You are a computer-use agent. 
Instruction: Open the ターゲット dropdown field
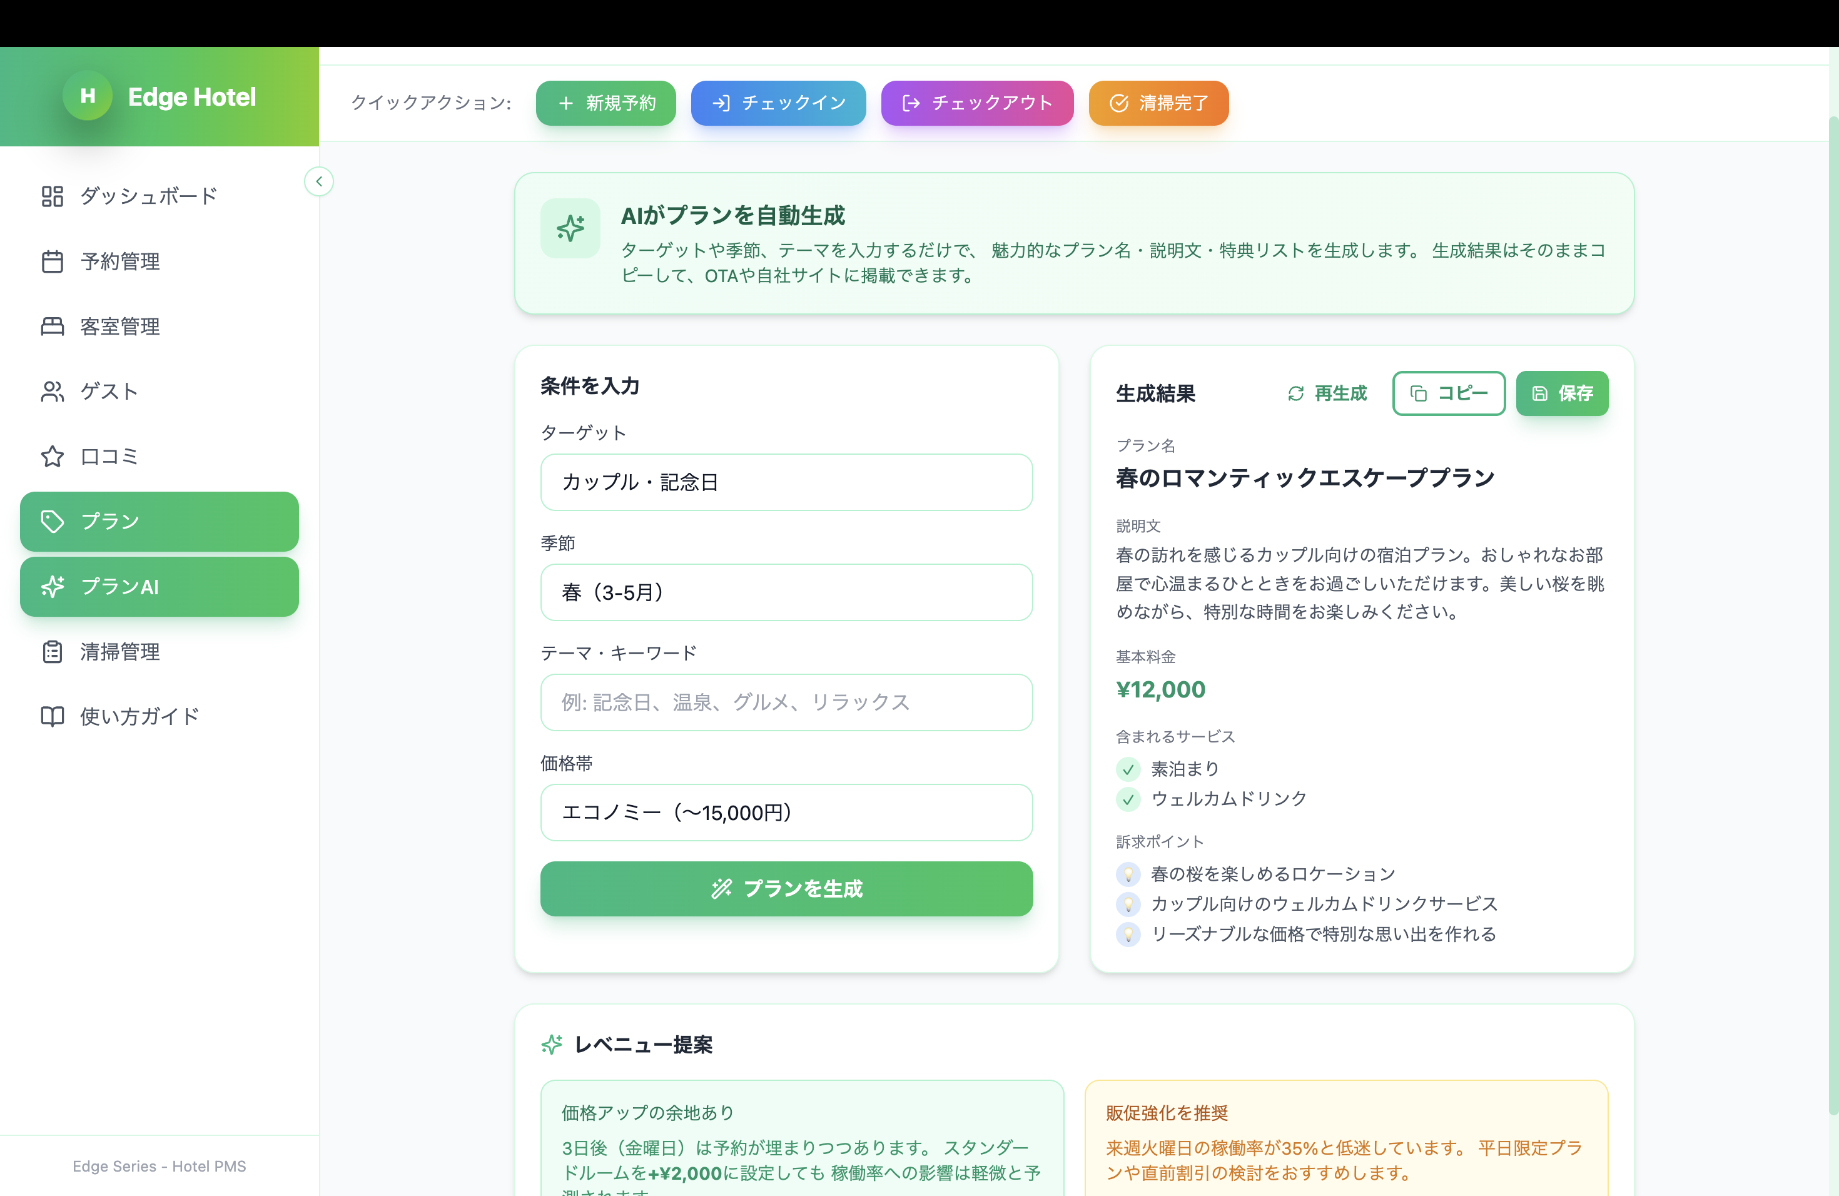click(x=786, y=482)
